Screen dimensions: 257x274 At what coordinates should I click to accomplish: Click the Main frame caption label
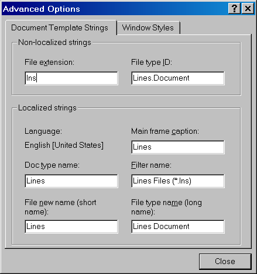[x=165, y=131]
